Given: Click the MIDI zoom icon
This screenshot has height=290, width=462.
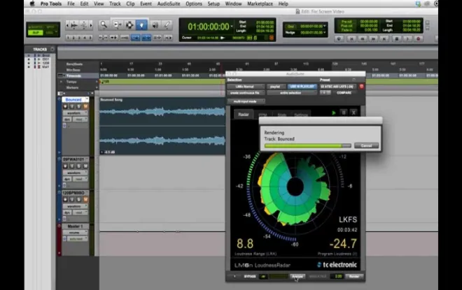Looking at the screenshot, I should click(84, 26).
